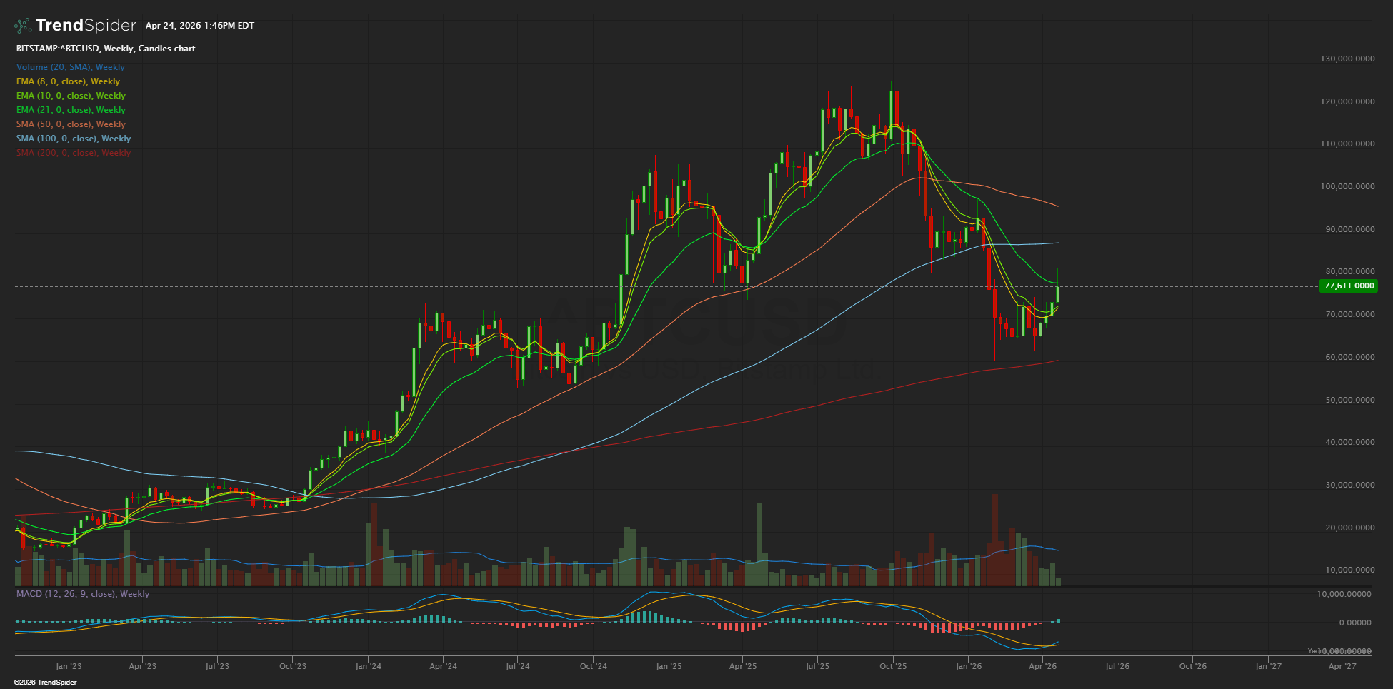The image size is (1393, 689).
Task: Select the EMA (8, 0, close) legend label
Action: [x=68, y=81]
